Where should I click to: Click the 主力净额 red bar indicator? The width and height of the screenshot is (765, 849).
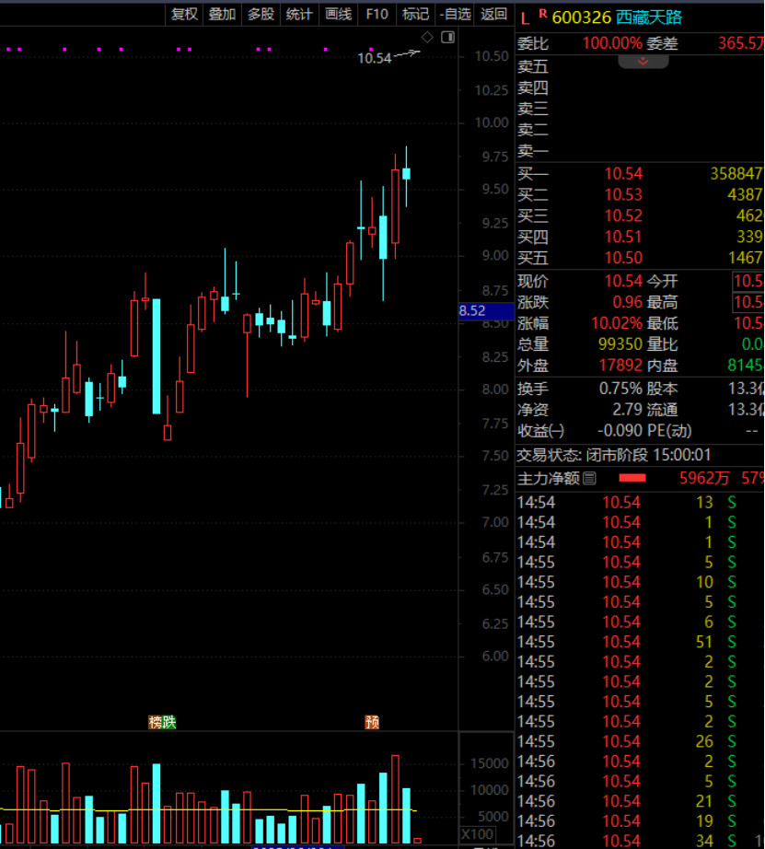[632, 478]
